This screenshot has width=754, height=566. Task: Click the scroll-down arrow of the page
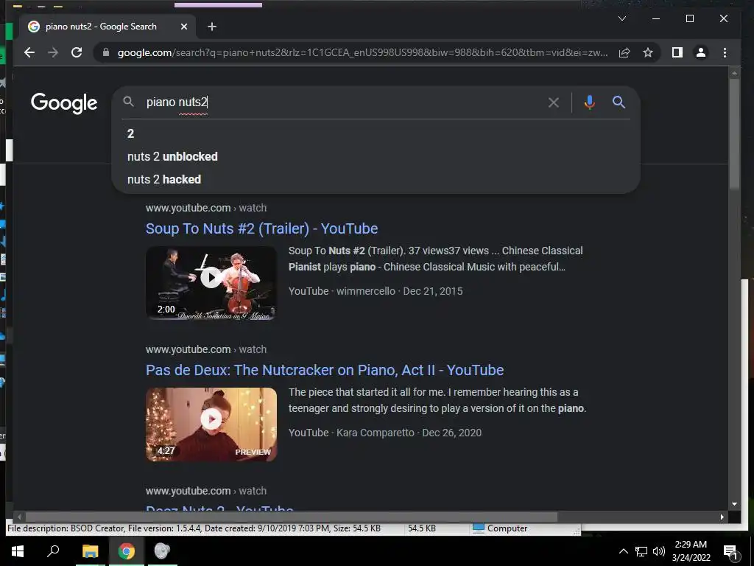coord(734,504)
